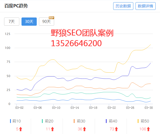Click the 03-26 date axis label
Viewport: 160px width, 138px height.
130,108
